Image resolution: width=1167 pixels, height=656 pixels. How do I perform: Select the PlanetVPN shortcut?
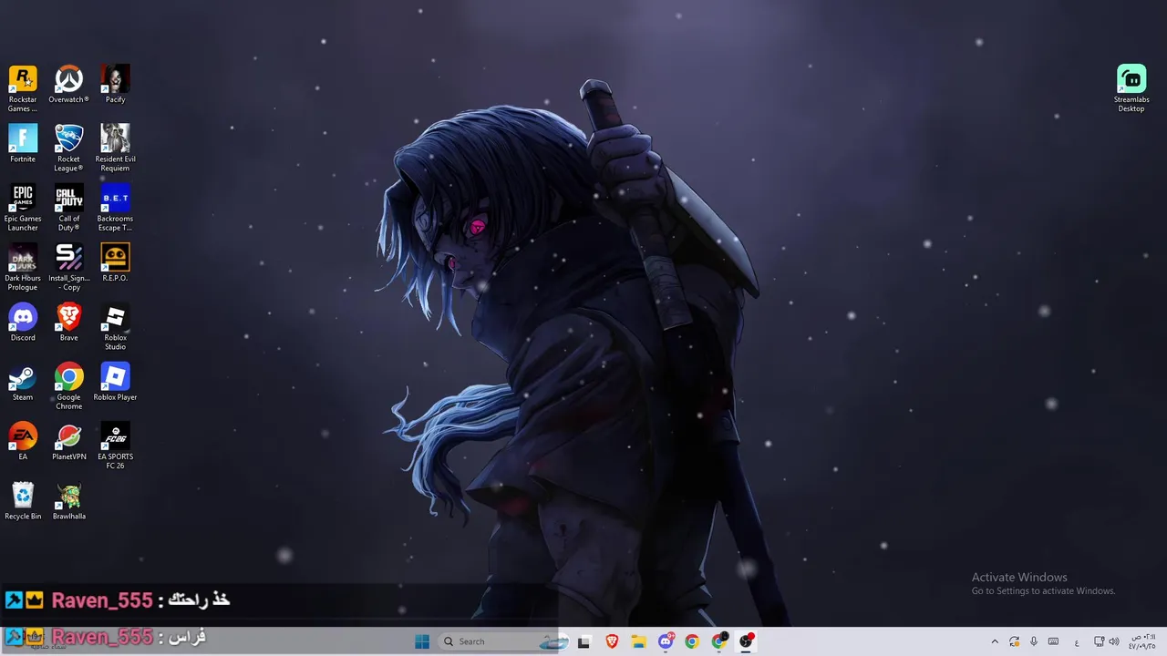68,441
